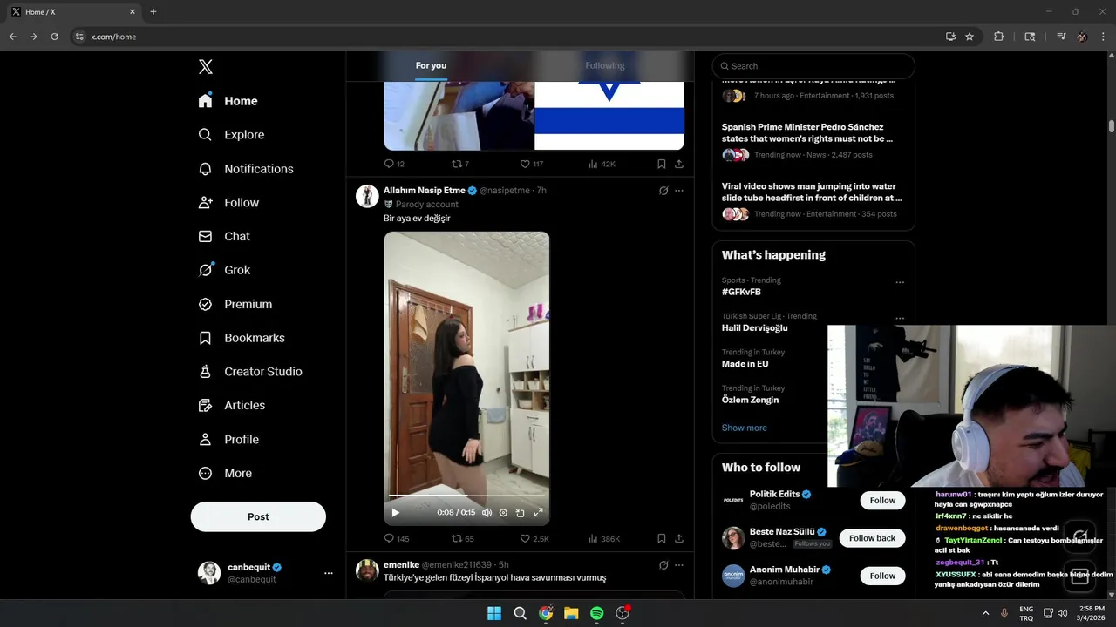Expand the More sidebar menu
This screenshot has height=627, width=1116.
225,474
